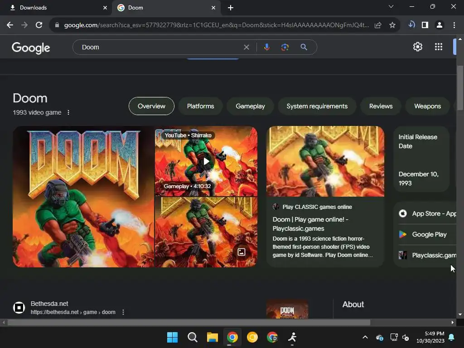Select the Weapons chip
The height and width of the screenshot is (348, 464).
click(x=427, y=106)
